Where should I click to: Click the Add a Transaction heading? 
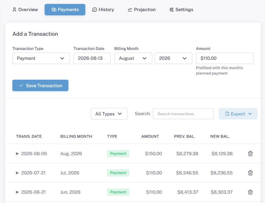pos(35,34)
